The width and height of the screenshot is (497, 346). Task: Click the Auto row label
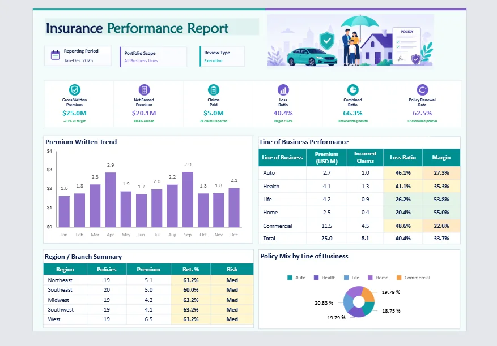[x=269, y=172]
